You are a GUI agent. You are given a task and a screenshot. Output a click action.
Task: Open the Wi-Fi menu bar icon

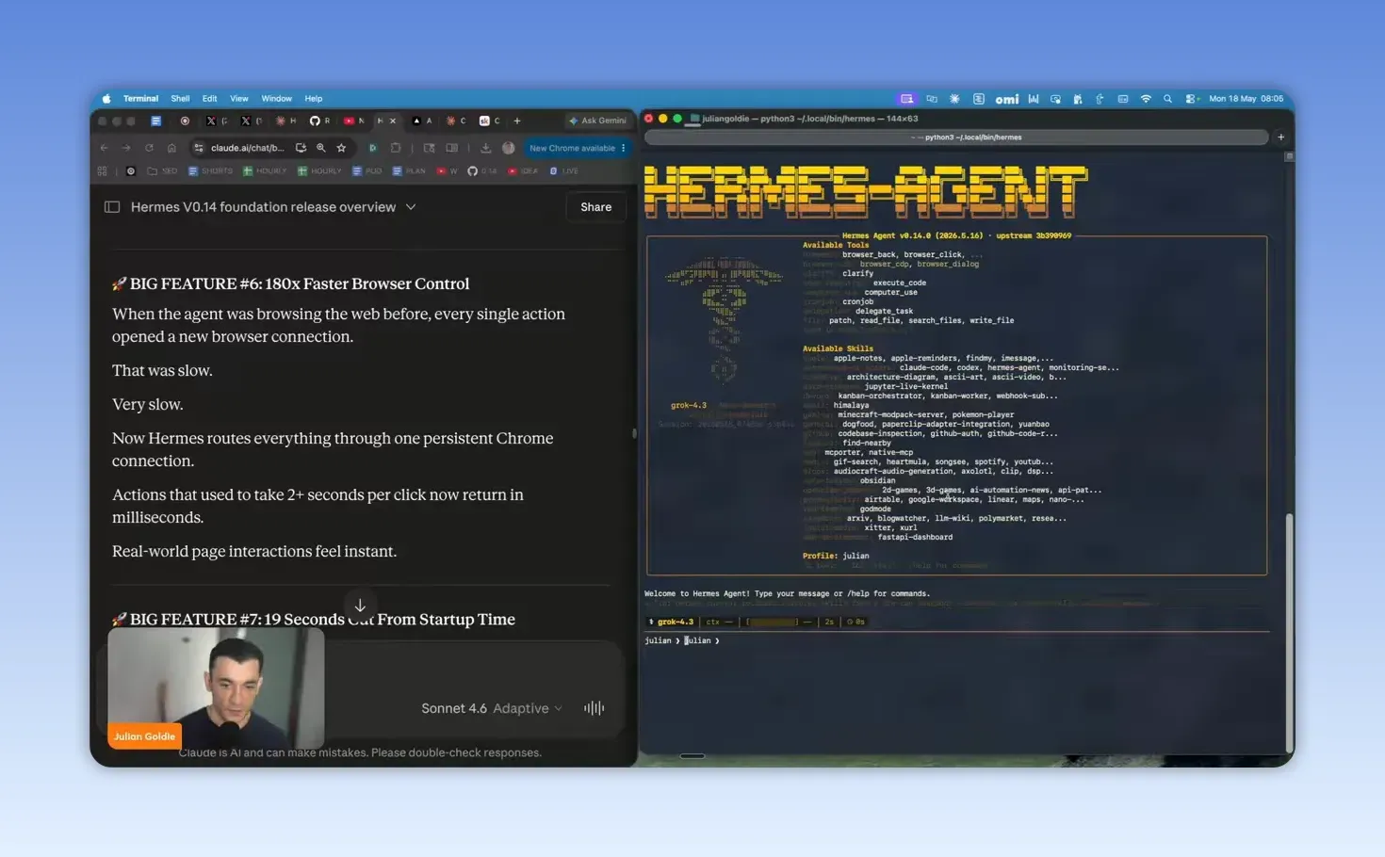(x=1146, y=99)
